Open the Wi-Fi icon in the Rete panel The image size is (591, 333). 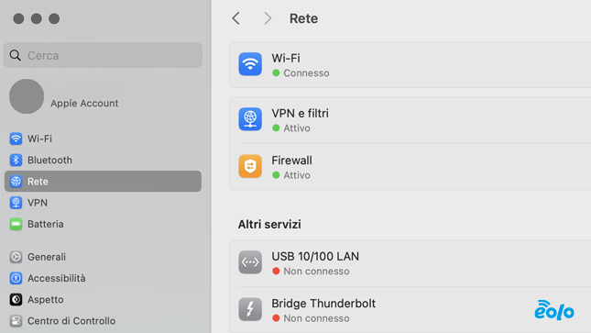(250, 64)
